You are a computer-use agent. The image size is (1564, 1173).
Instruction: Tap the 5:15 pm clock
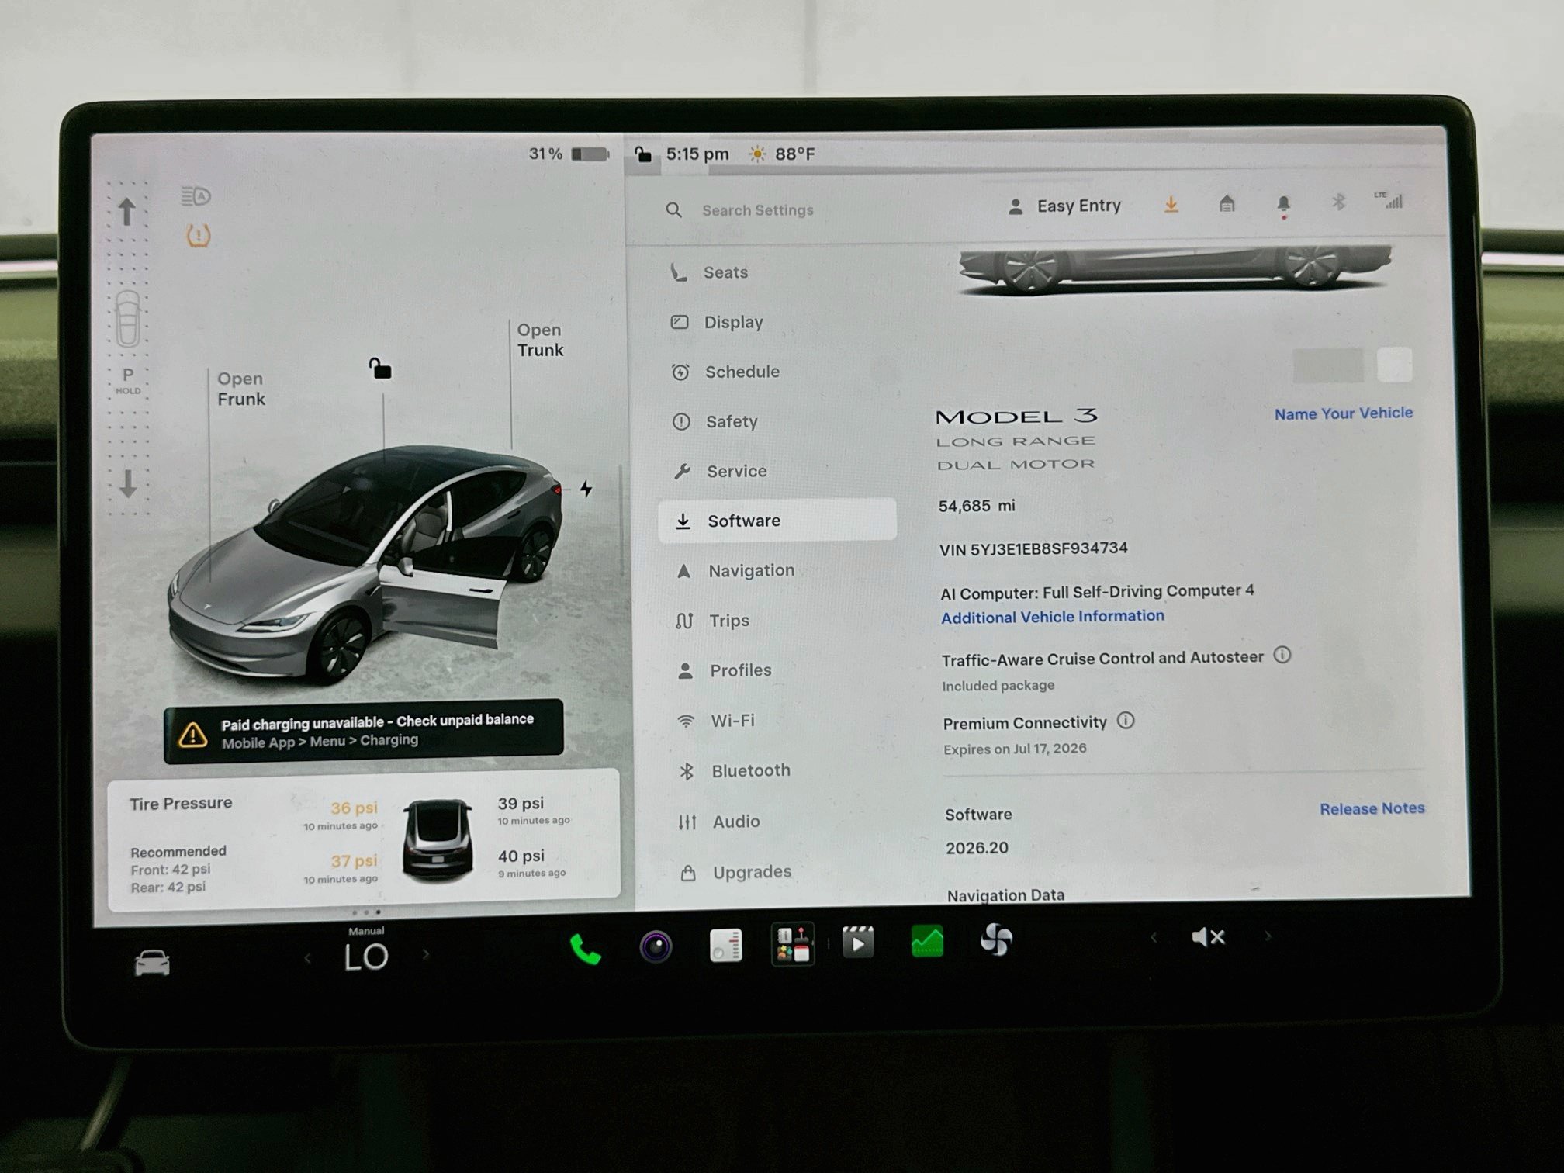[697, 154]
